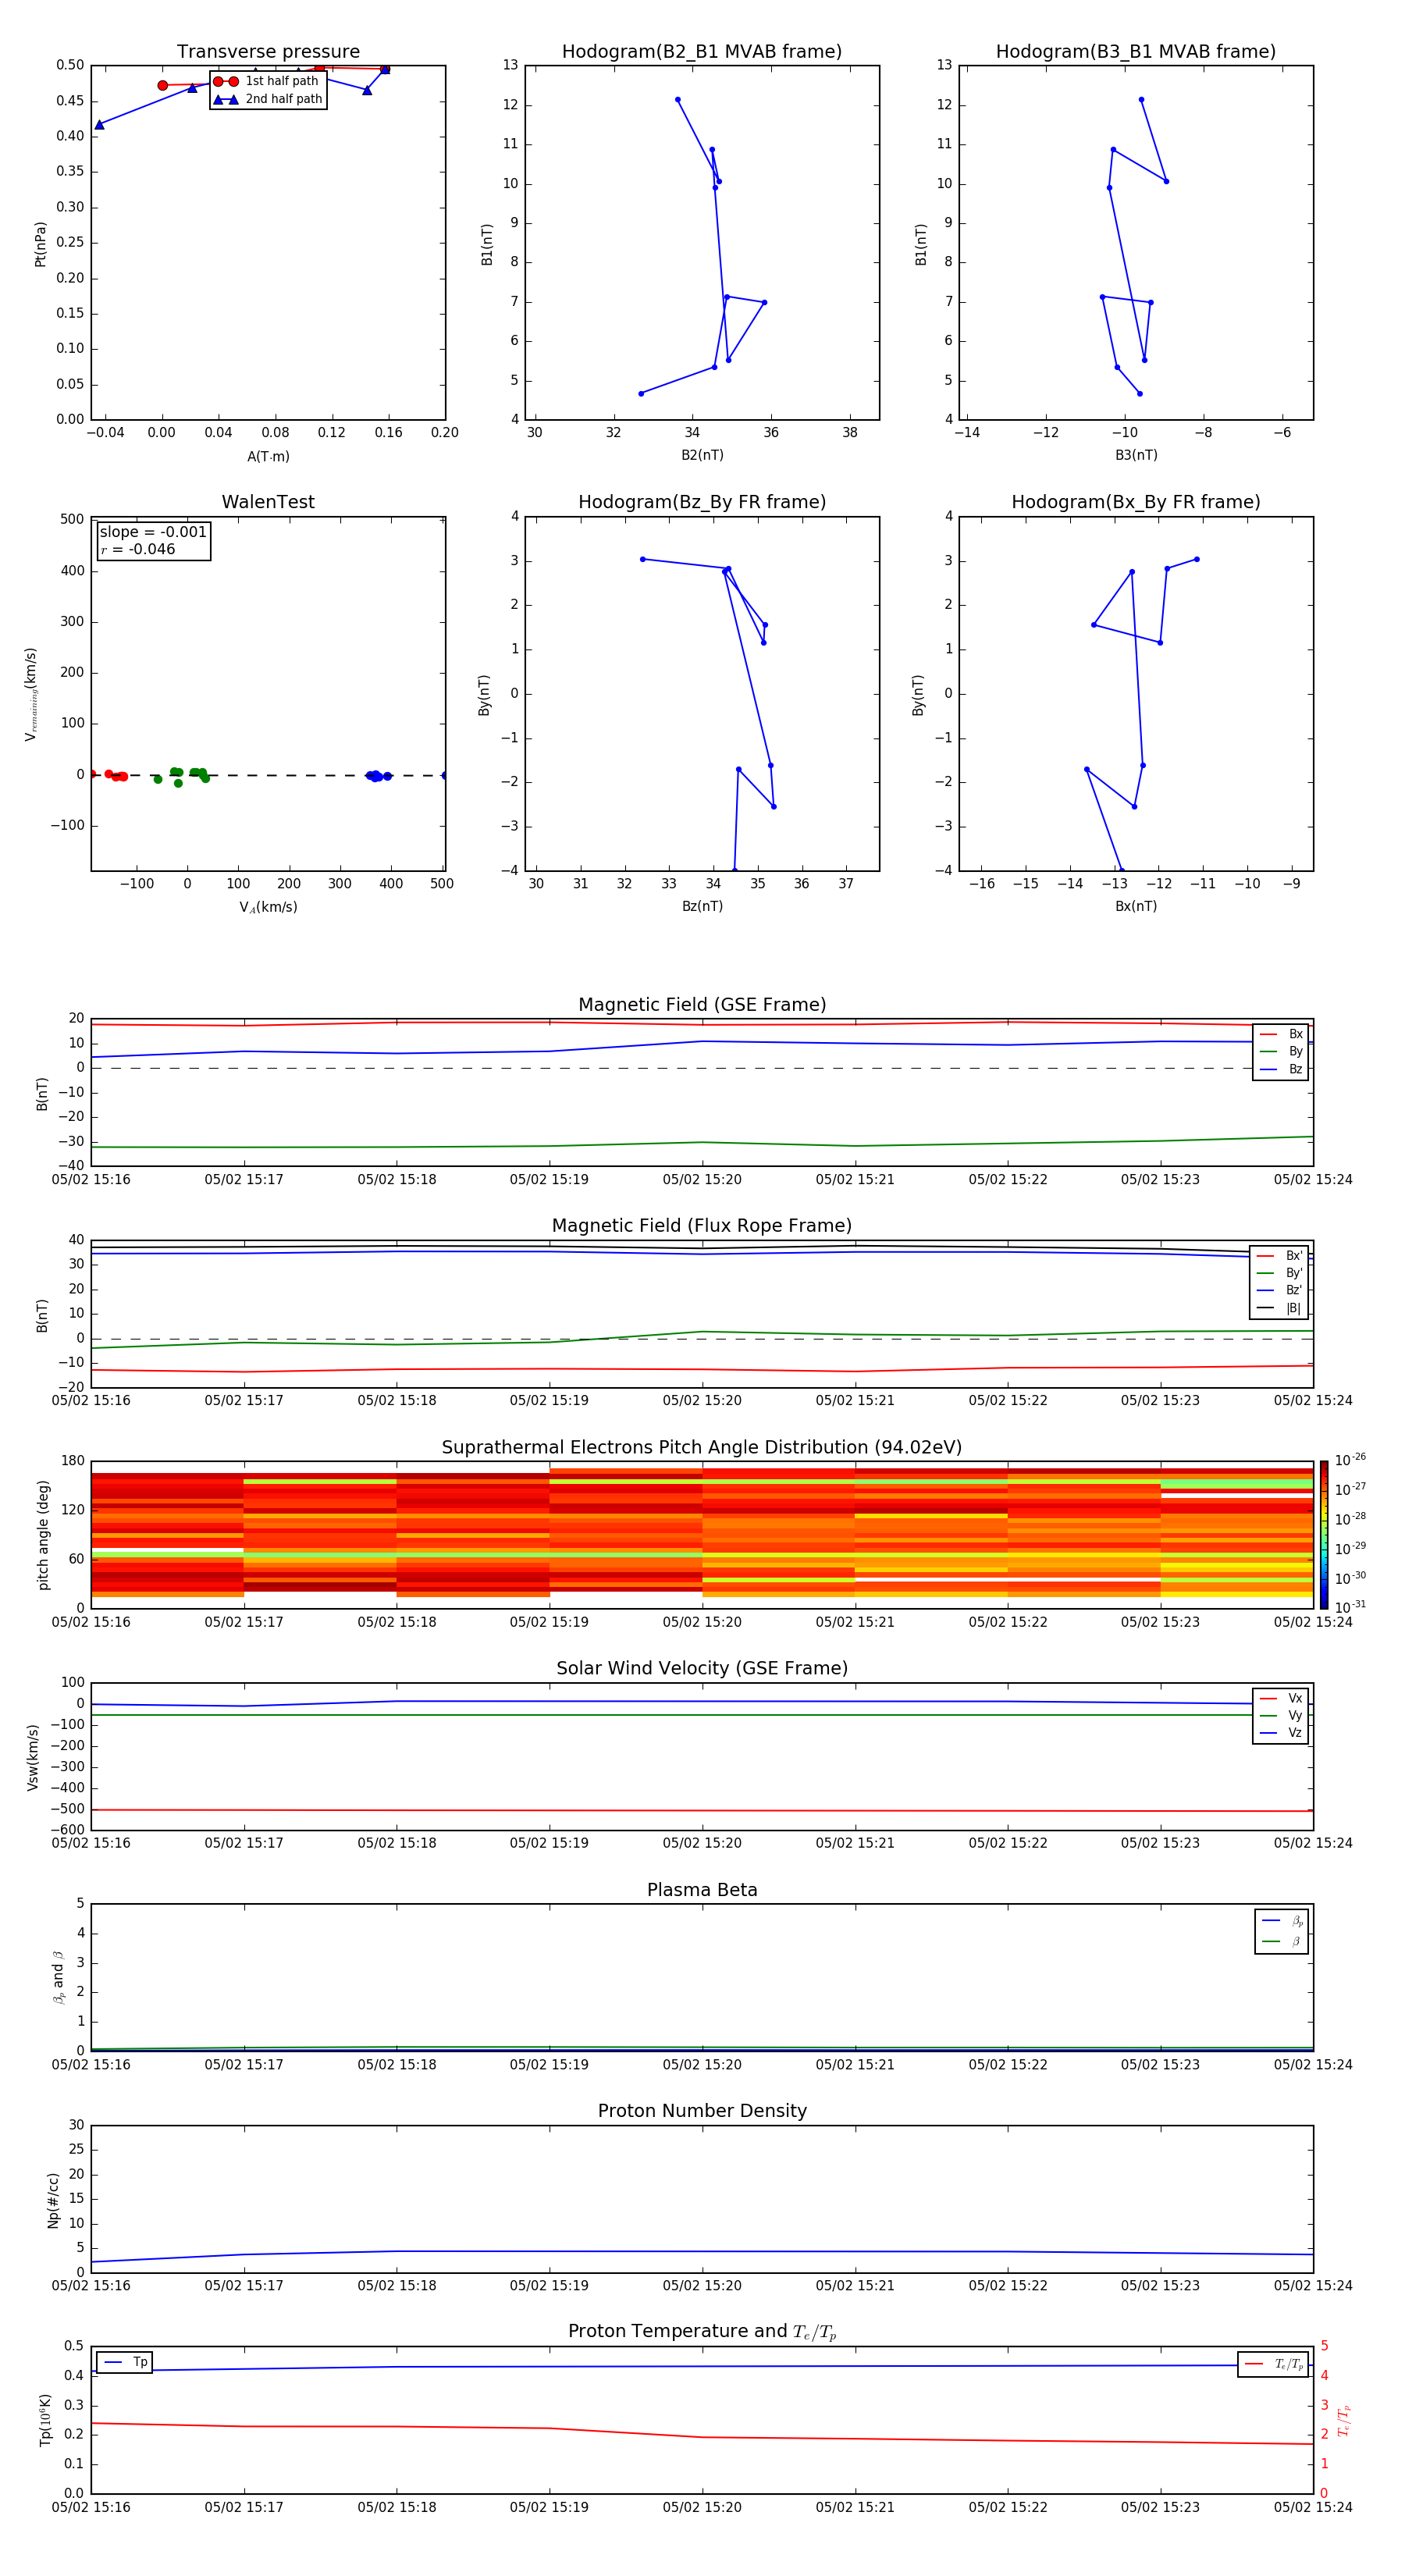Click "Bz" in the GSE magnetic field legend
The width and height of the screenshot is (1405, 2576).
click(x=1281, y=1070)
